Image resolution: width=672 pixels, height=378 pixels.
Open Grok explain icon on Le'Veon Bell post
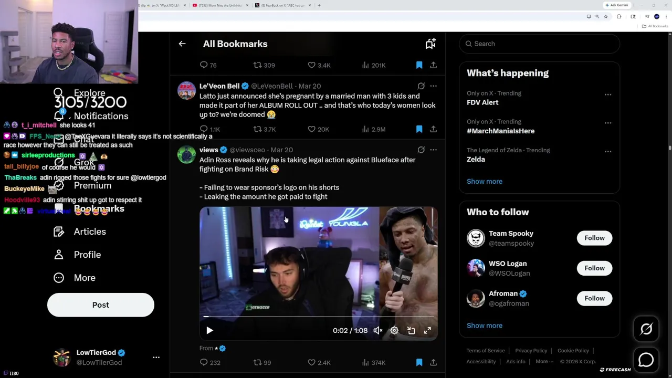[x=421, y=86]
